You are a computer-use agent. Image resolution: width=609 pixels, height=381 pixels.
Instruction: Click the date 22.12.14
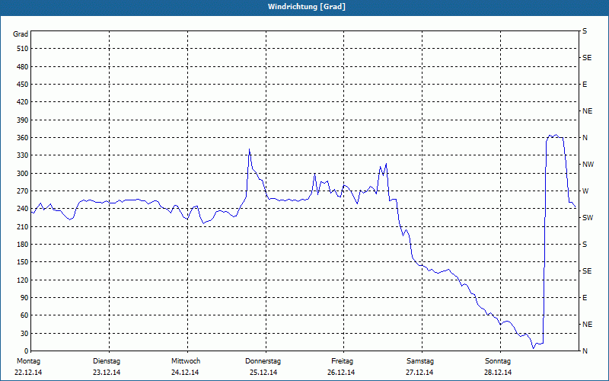[28, 373]
